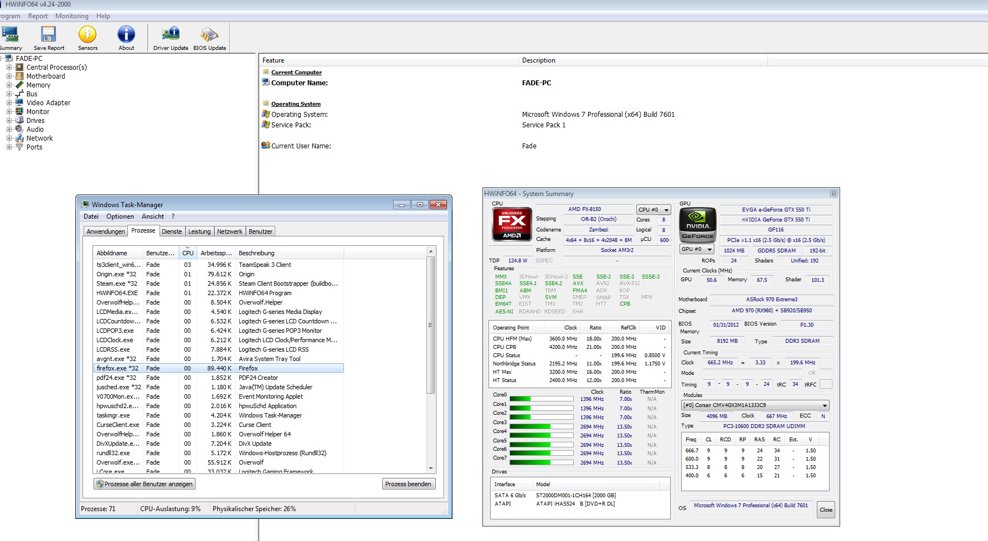988x541 pixels.
Task: Click the Windows Task-Manager title bar icon
Action: pos(85,204)
